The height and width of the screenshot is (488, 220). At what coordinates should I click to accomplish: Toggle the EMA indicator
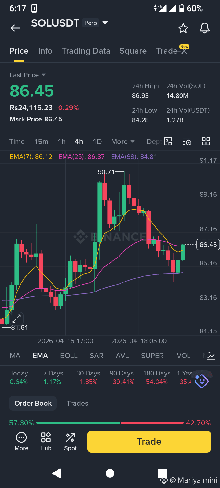tap(40, 356)
